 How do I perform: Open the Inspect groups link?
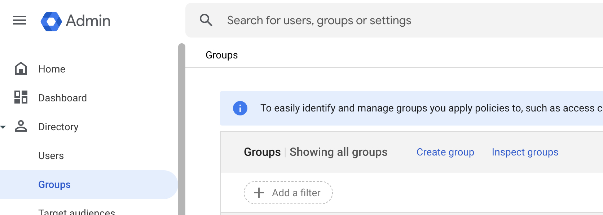[x=525, y=152]
